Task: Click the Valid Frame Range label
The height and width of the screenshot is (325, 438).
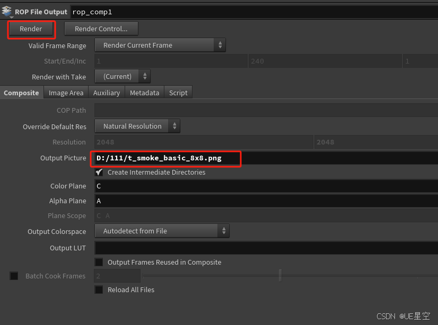Action: [57, 46]
